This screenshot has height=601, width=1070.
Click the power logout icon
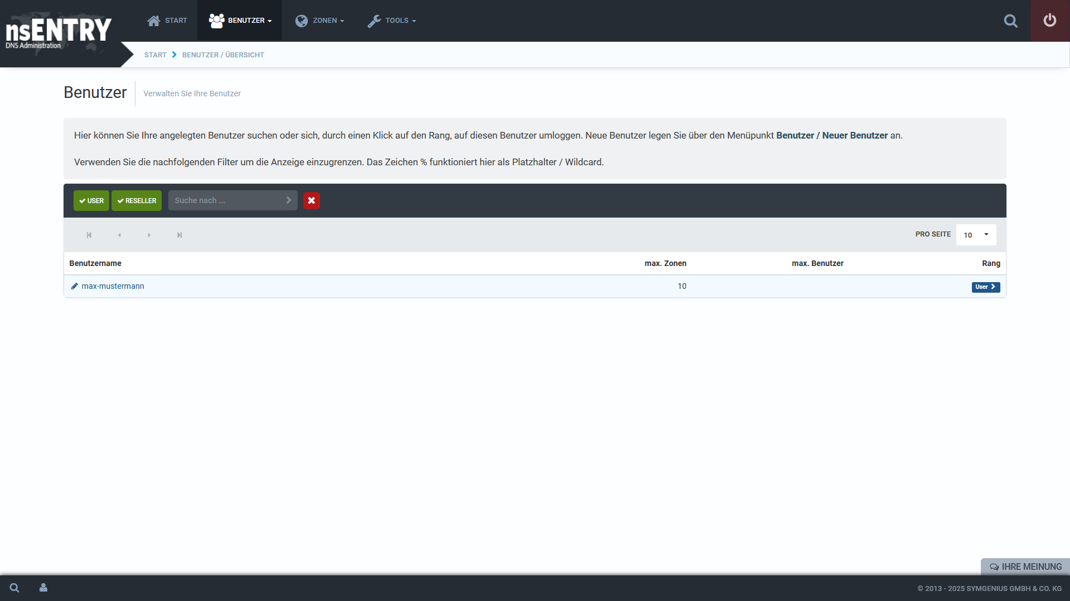[1050, 21]
